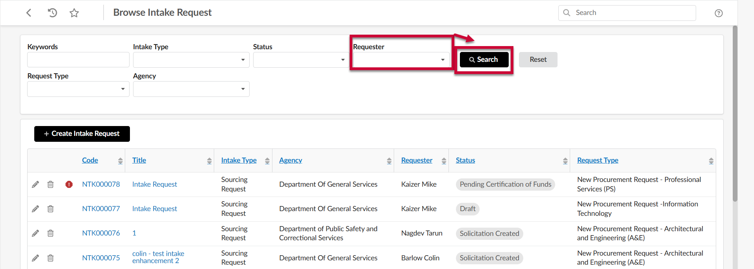
Task: Open the history clock icon
Action: coord(52,13)
